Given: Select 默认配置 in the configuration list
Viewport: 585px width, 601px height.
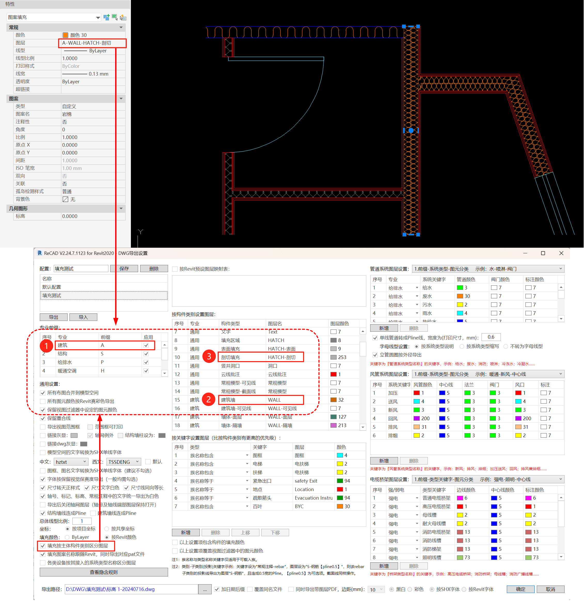Looking at the screenshot, I should (52, 287).
